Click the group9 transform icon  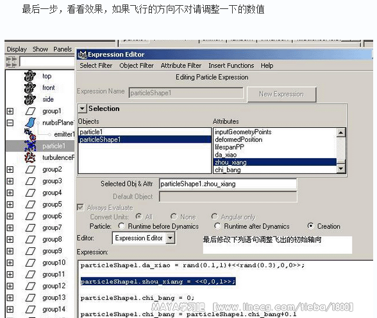click(x=30, y=251)
